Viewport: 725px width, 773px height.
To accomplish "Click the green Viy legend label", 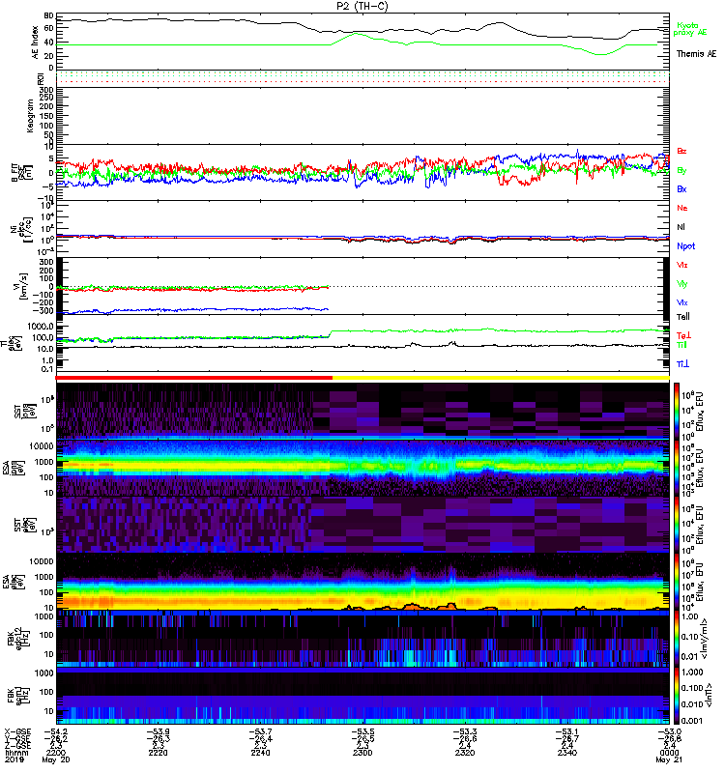I will point(682,284).
